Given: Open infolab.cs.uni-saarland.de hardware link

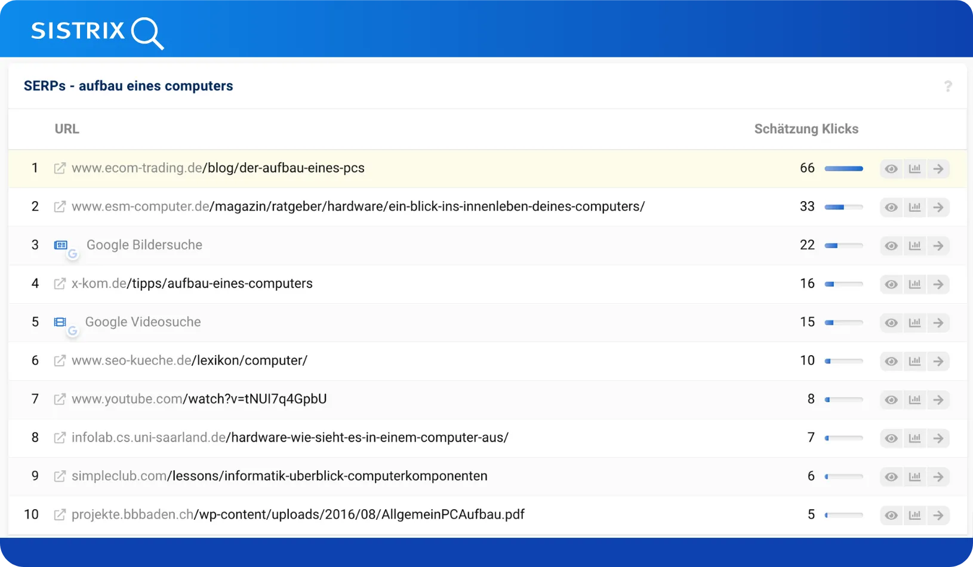Looking at the screenshot, I should pos(290,437).
